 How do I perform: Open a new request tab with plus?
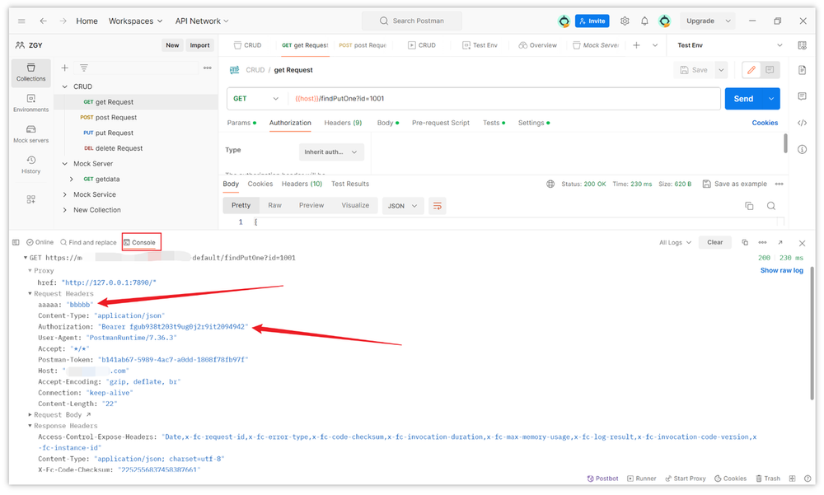click(x=636, y=45)
